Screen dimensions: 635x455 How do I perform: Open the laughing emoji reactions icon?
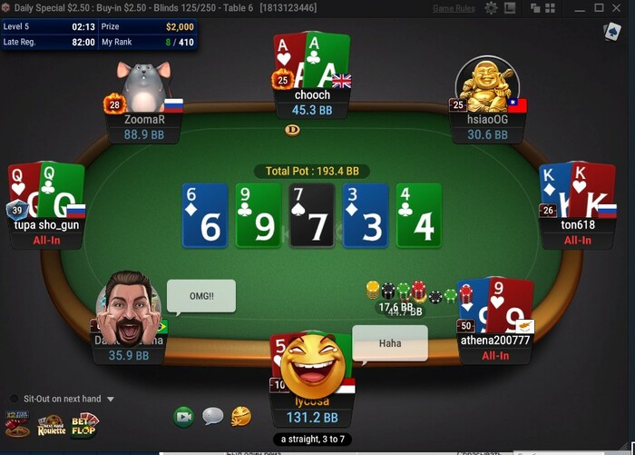pyautogui.click(x=241, y=417)
